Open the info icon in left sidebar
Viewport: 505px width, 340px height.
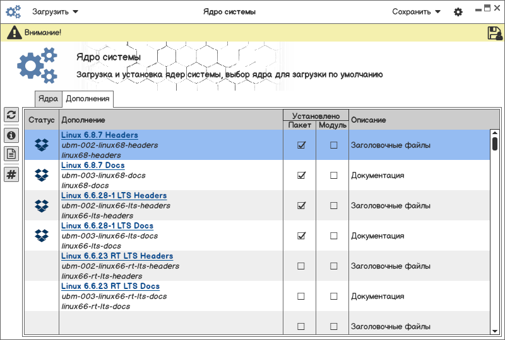(11, 135)
